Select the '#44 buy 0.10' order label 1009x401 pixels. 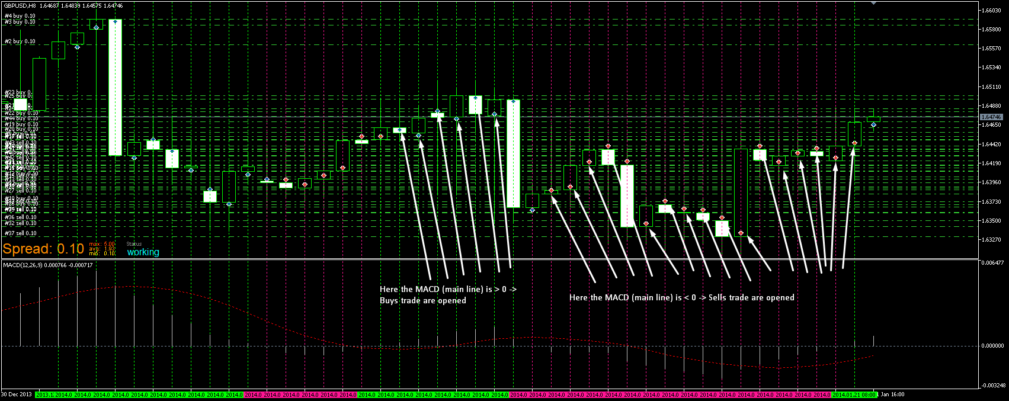tap(21, 118)
